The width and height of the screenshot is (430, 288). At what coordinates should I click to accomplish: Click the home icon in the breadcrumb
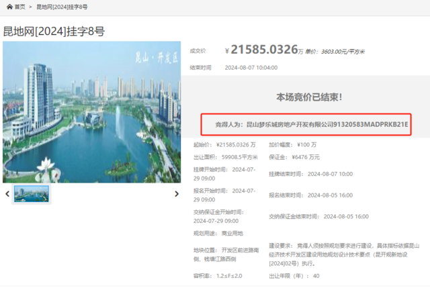click(9, 7)
